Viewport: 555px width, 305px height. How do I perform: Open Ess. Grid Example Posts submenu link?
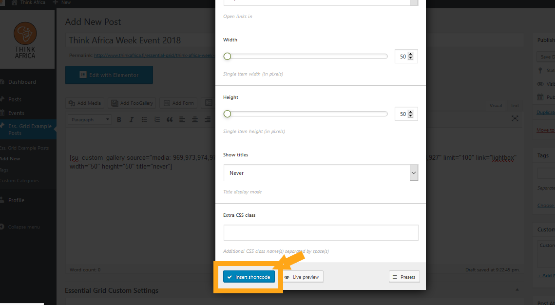point(24,148)
